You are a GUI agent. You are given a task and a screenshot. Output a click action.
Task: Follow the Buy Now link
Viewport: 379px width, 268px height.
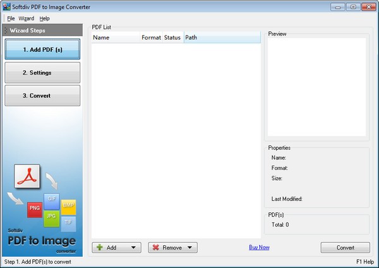tap(259, 247)
